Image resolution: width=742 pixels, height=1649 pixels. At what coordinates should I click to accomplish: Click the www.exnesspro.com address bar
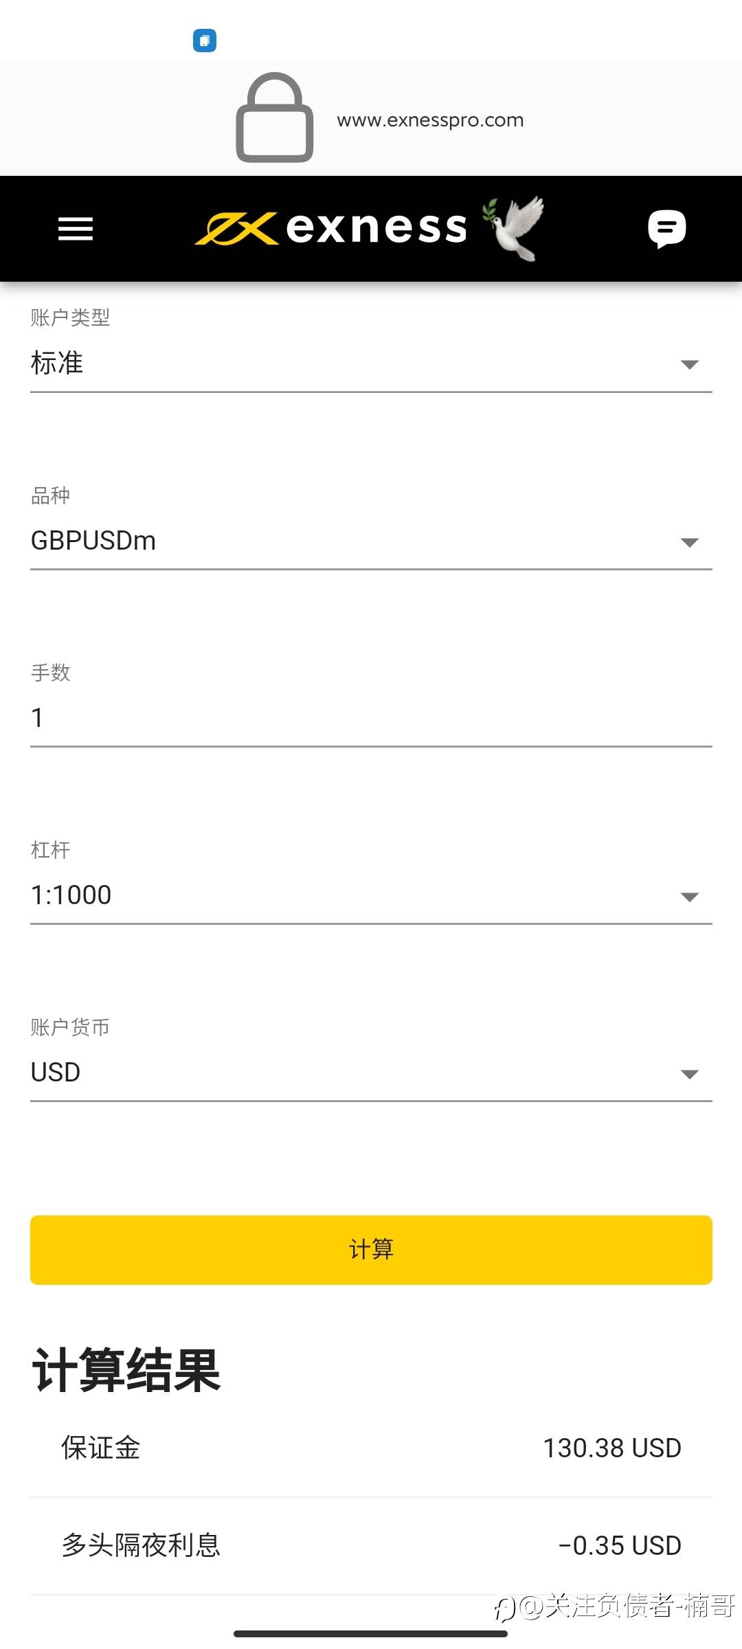[430, 120]
